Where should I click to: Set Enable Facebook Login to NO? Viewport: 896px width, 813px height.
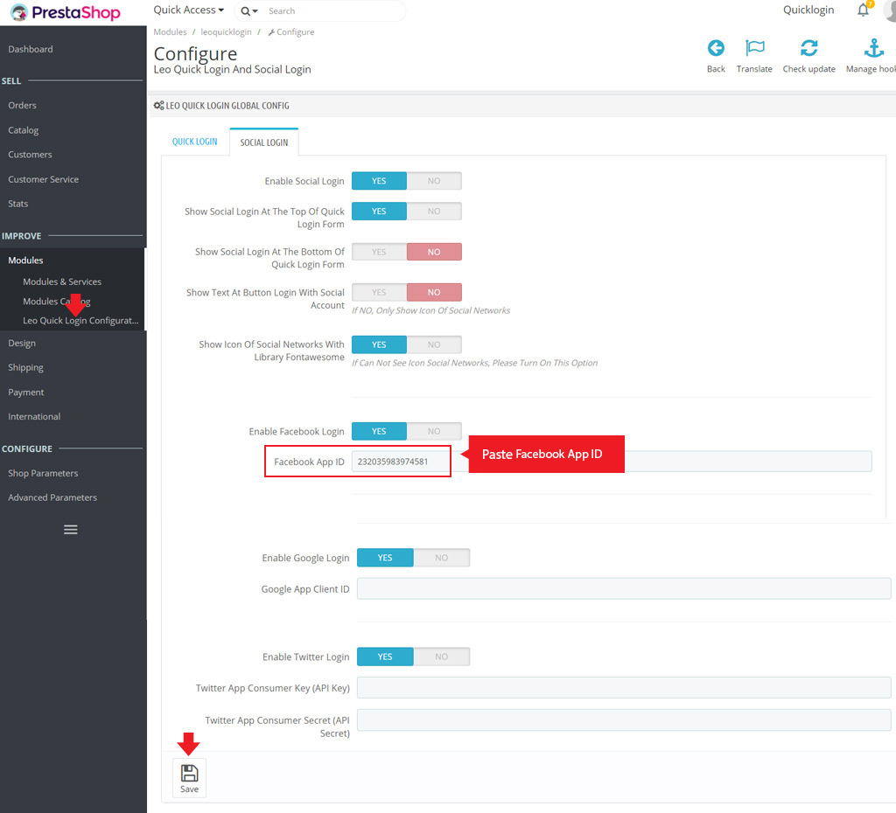(x=434, y=432)
